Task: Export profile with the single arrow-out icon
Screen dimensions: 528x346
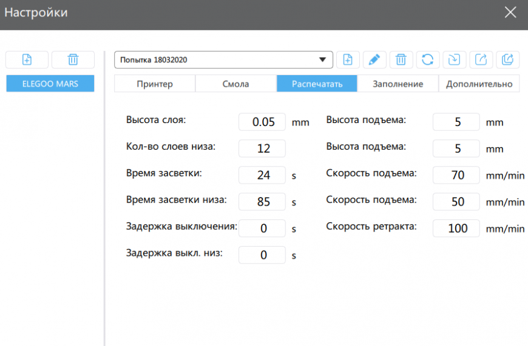Action: click(x=481, y=59)
